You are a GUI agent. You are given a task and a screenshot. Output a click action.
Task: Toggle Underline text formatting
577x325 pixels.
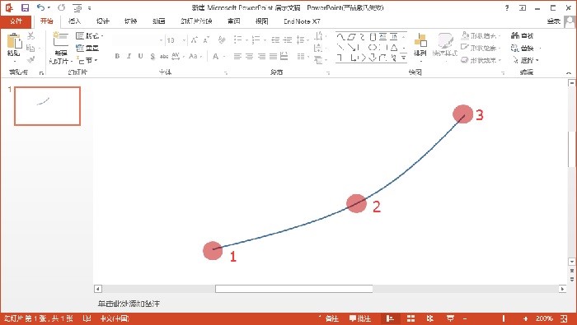pos(141,56)
